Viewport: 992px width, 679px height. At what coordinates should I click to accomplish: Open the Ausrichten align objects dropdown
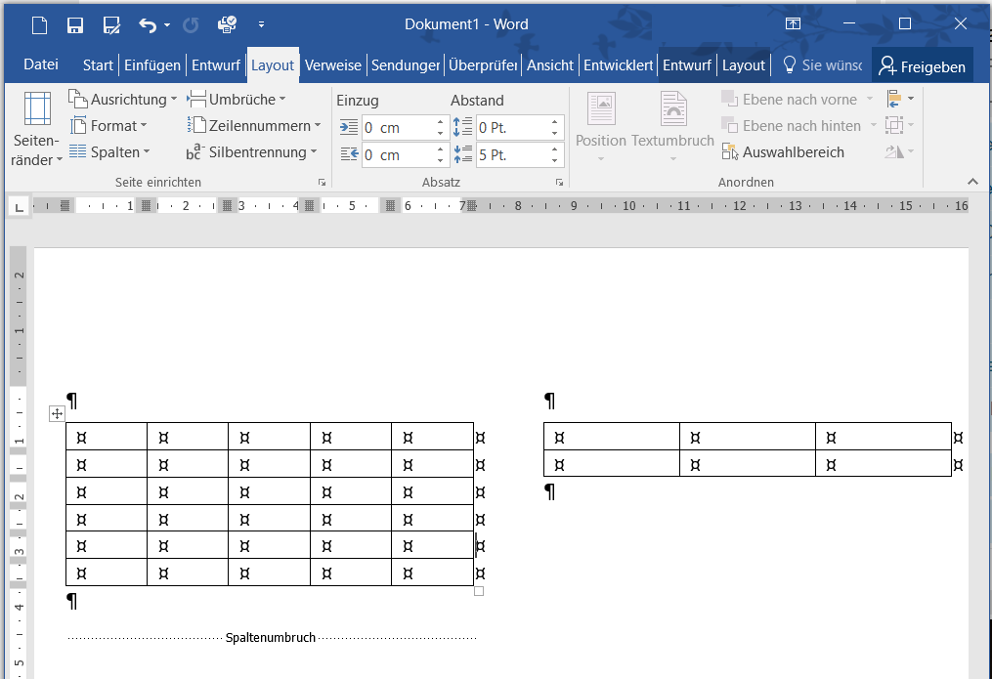(x=901, y=99)
